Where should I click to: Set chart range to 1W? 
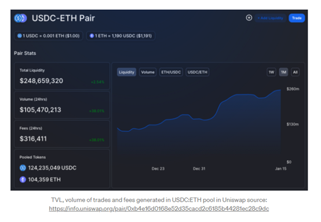271,72
